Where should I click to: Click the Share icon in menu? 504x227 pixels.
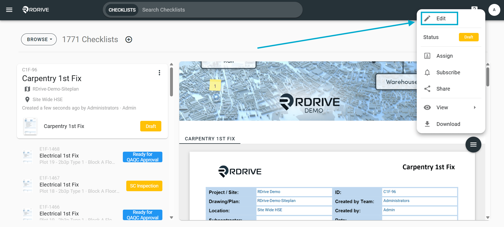pyautogui.click(x=427, y=89)
